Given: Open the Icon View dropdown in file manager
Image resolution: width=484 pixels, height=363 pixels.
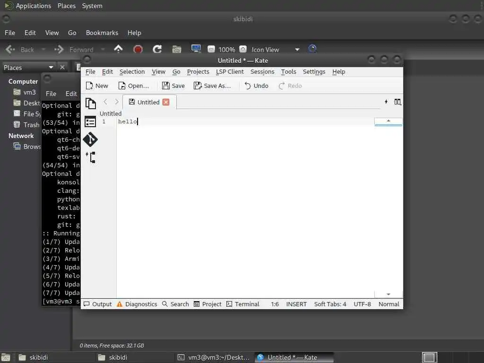Looking at the screenshot, I should 276,49.
